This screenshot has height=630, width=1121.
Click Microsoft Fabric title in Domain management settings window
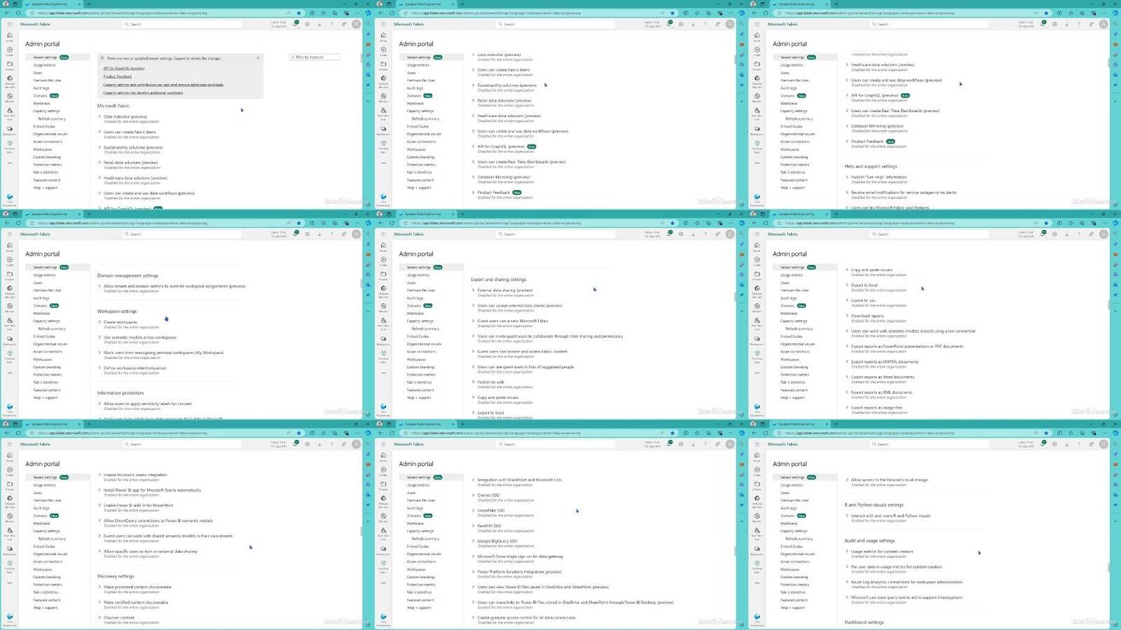[x=35, y=234]
